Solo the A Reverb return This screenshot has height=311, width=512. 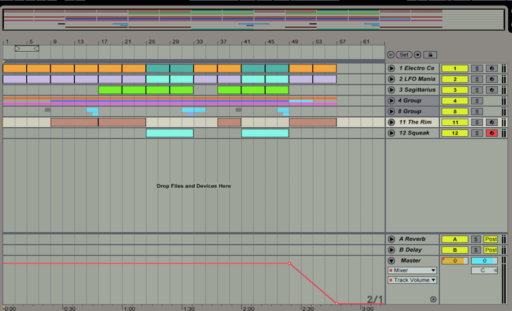click(476, 239)
